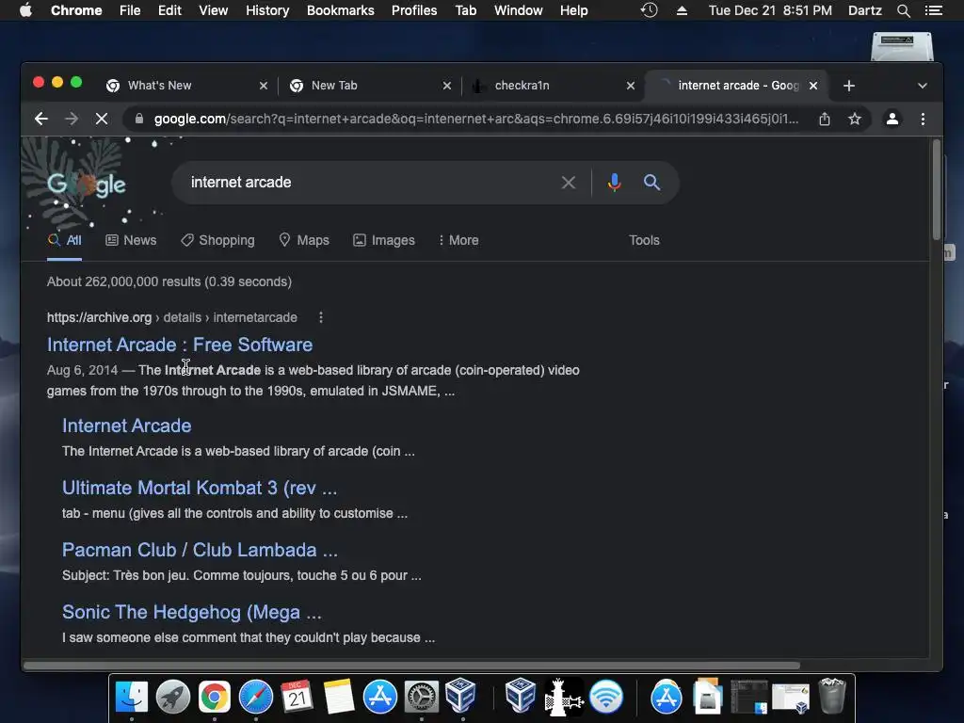
Task: Open a new tab with plus
Action: (849, 86)
